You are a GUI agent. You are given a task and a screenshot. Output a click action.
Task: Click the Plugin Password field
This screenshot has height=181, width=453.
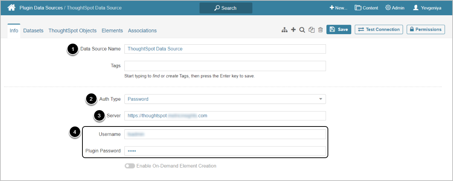(x=225, y=151)
